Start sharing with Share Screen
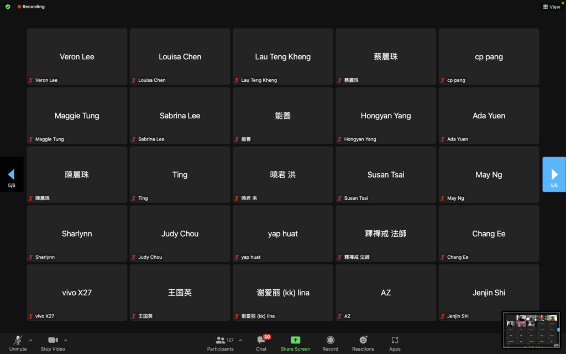The image size is (566, 354). 295,343
